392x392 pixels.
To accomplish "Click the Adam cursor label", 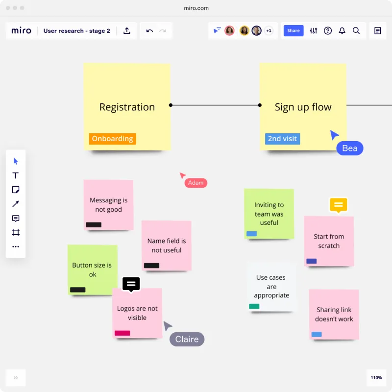I will tap(196, 183).
